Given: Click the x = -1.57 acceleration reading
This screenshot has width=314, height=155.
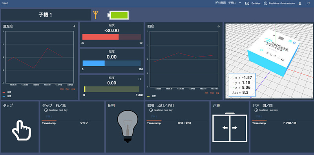Looking at the screenshot, I should (243, 78).
